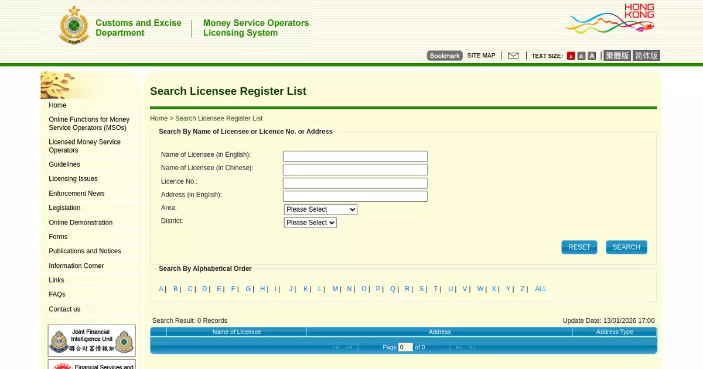Open the Joint Financial Intelligence Unit banner

[x=91, y=340]
